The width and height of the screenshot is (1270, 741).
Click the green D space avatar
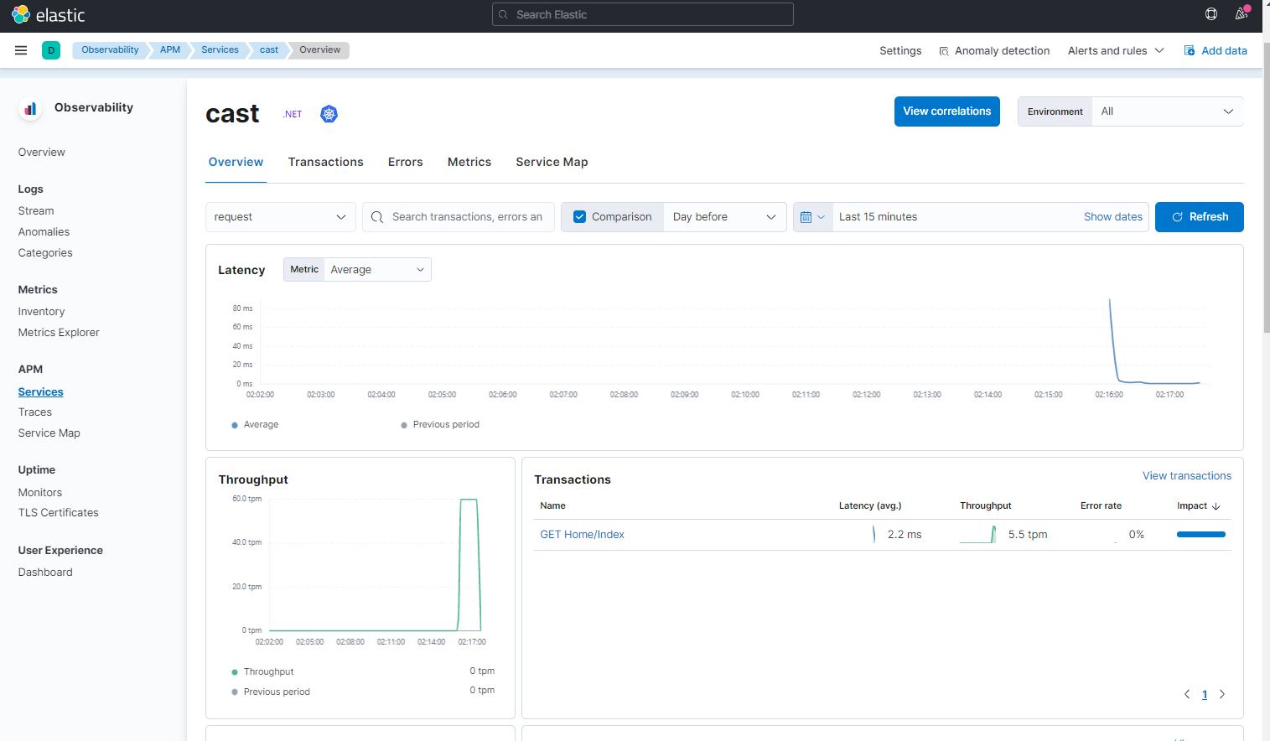[x=51, y=50]
